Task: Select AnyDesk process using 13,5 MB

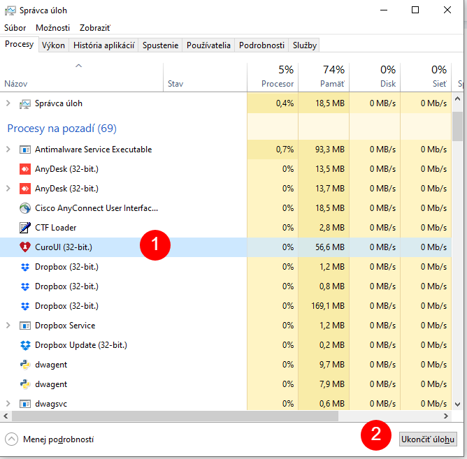Action: click(225, 169)
